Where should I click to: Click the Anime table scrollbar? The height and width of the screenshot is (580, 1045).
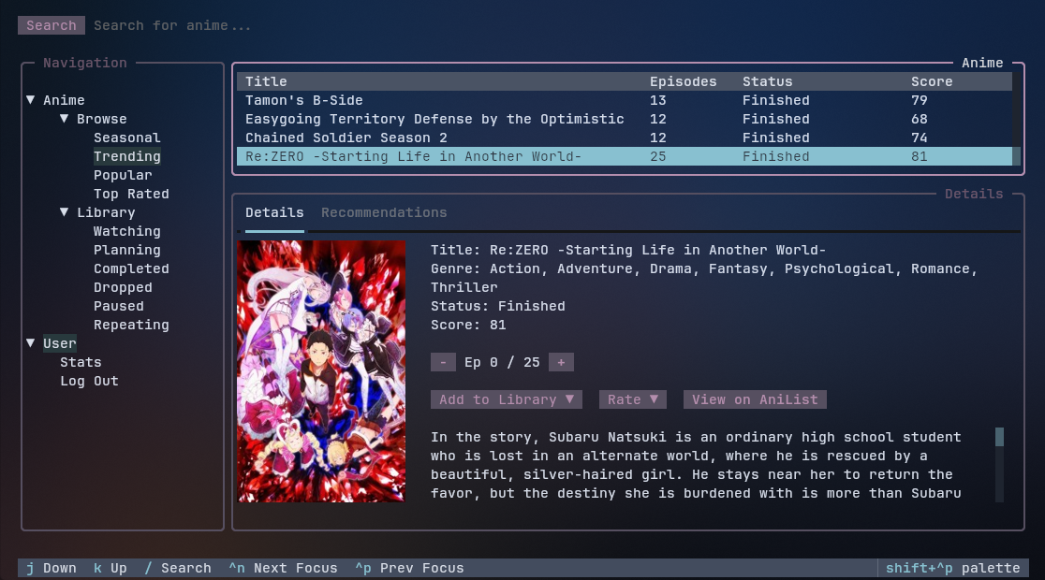(1016, 119)
